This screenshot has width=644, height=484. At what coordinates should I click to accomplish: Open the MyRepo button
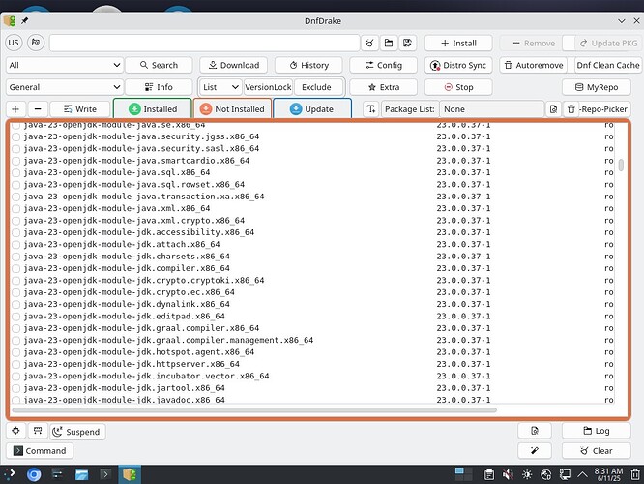pyautogui.click(x=597, y=87)
